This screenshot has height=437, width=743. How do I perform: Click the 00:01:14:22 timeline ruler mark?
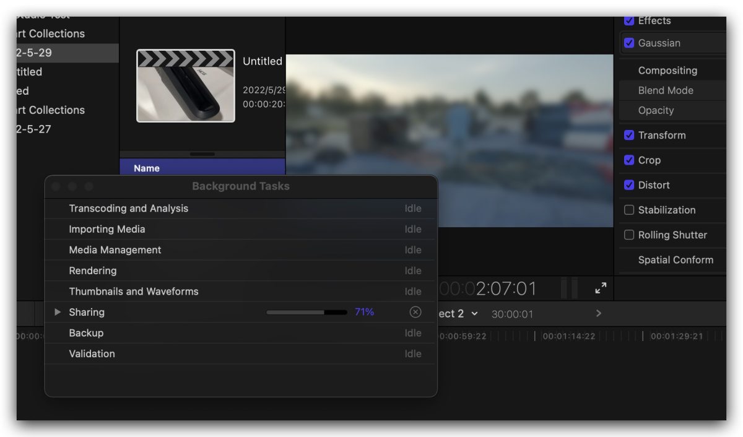tap(569, 336)
